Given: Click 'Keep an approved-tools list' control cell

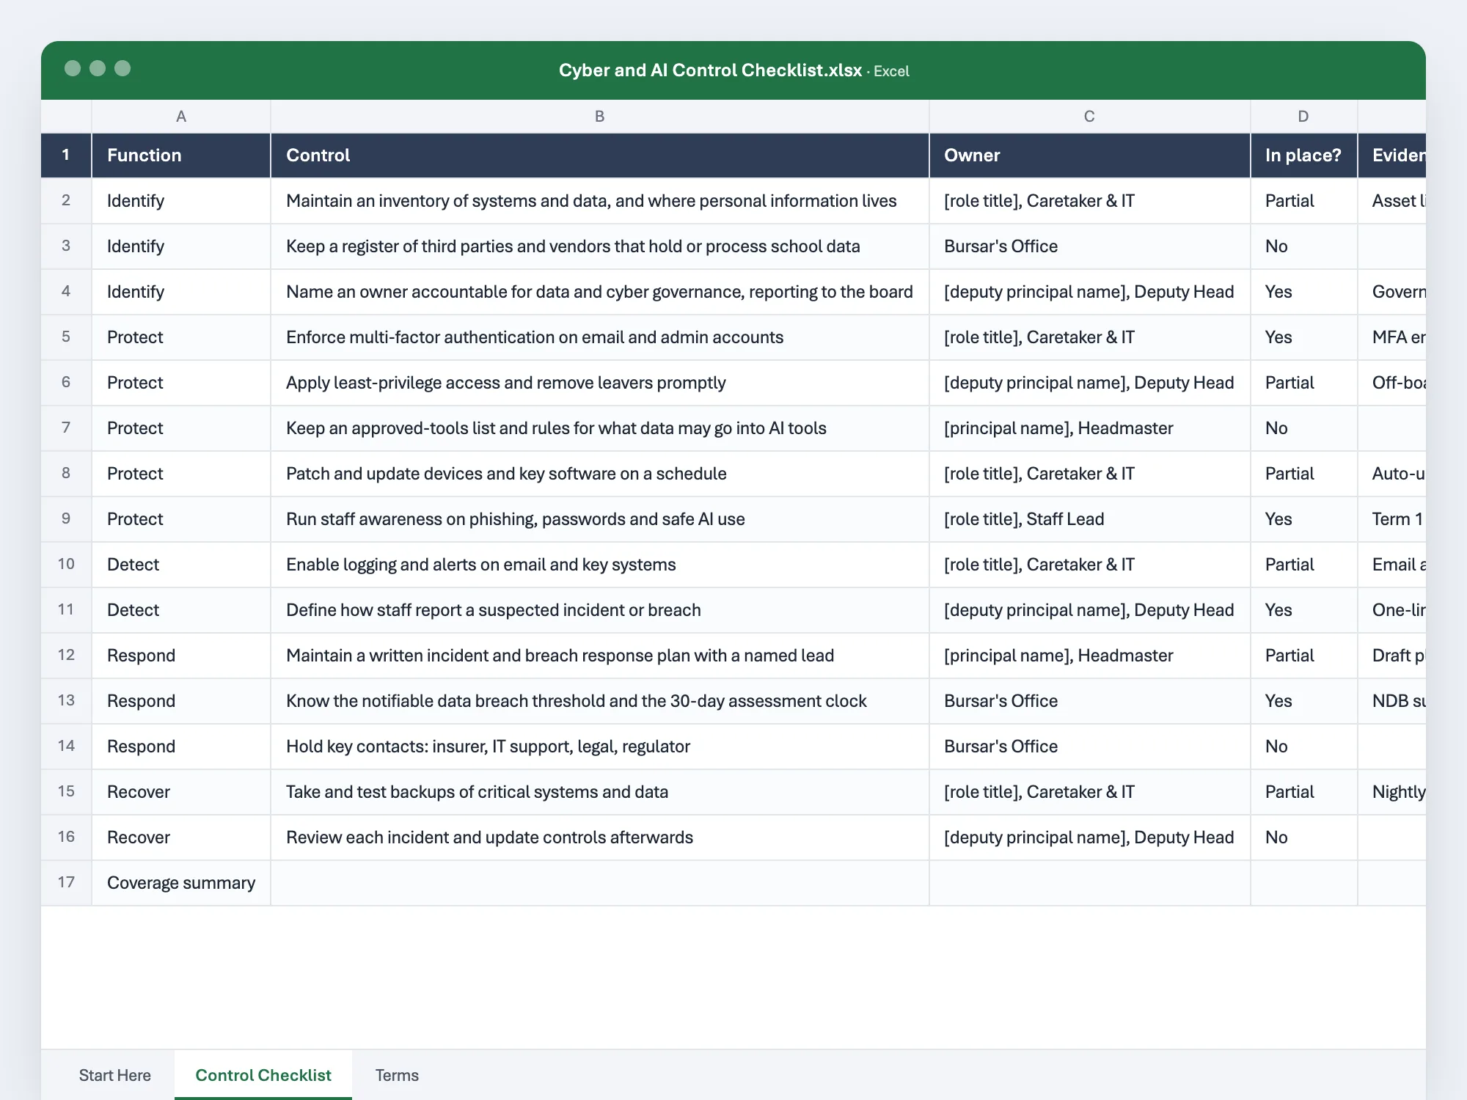Looking at the screenshot, I should coord(599,428).
